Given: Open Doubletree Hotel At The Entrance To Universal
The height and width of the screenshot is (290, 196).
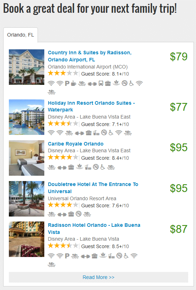Looking at the screenshot, I should point(93,188).
